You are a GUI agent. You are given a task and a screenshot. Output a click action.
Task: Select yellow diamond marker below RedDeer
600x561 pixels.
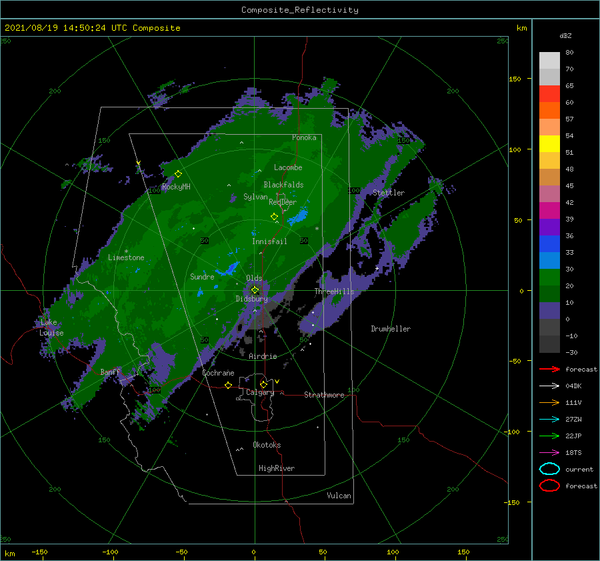(x=274, y=216)
